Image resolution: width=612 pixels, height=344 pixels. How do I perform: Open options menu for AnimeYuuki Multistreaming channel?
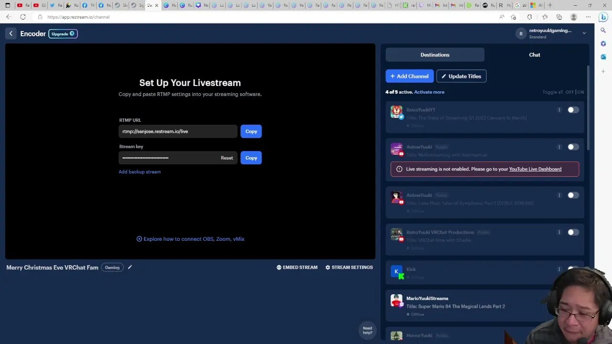click(559, 147)
